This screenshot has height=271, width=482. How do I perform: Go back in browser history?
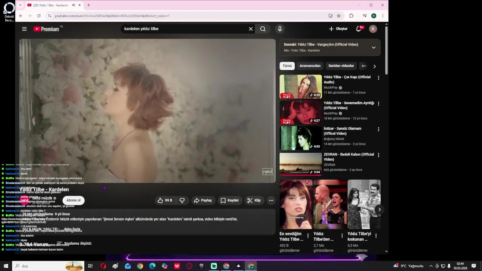21,16
